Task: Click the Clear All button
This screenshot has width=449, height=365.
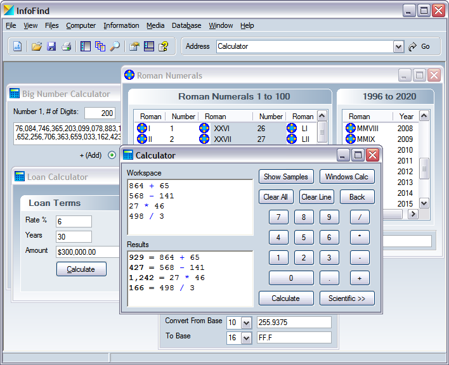Action: pyautogui.click(x=276, y=197)
